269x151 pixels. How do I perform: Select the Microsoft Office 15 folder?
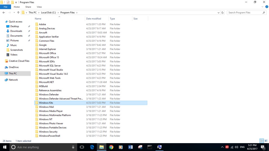click(x=49, y=57)
